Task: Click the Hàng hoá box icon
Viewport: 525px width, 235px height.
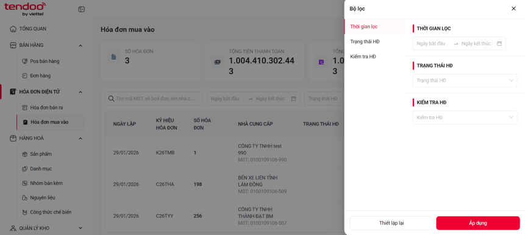Action: (x=13, y=138)
